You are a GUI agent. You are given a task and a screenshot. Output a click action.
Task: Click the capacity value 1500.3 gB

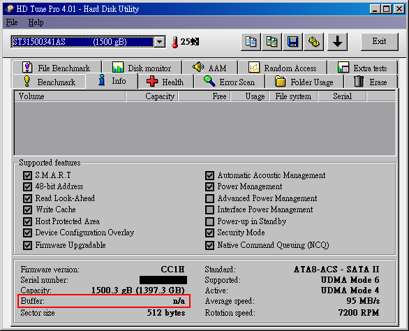pyautogui.click(x=137, y=290)
